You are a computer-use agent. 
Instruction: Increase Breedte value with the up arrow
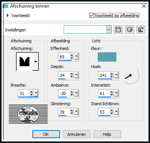(x=32, y=92)
